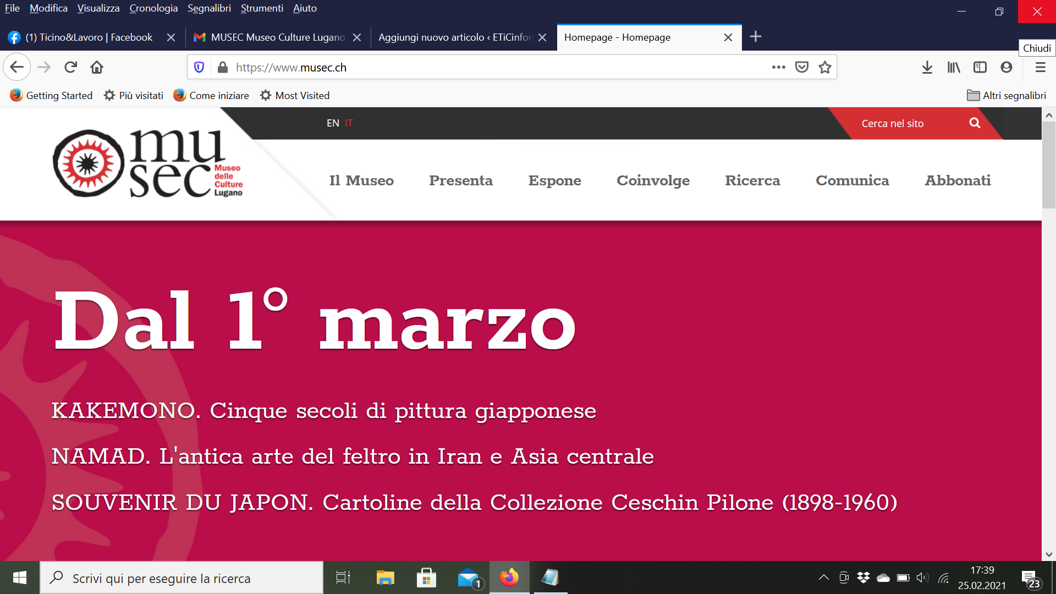Open Getting Started bookmark

pyautogui.click(x=51, y=95)
